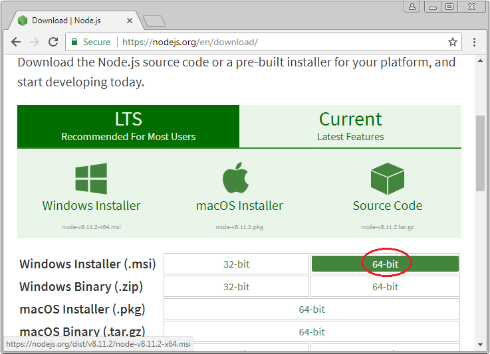490x354 pixels.
Task: Click the Windows Installer link text
Action: point(91,206)
